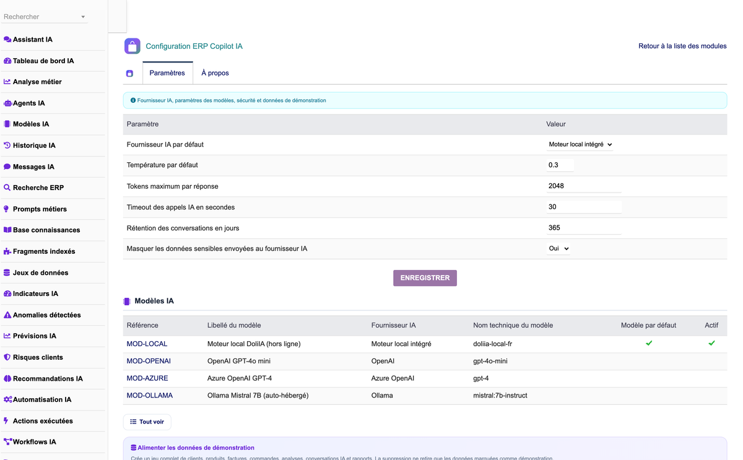Image resolution: width=743 pixels, height=460 pixels.
Task: Click the Nom technique du modèle header
Action: pyautogui.click(x=513, y=326)
